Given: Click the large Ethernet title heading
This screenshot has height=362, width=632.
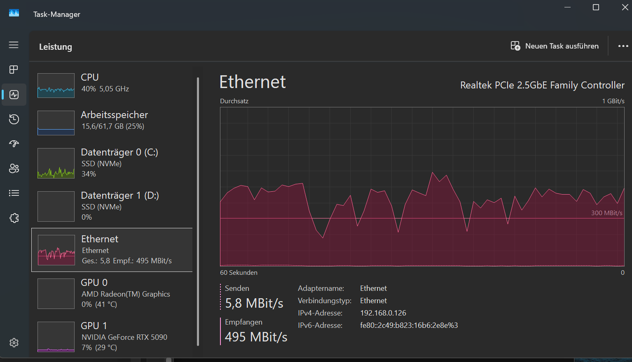Looking at the screenshot, I should (x=253, y=82).
